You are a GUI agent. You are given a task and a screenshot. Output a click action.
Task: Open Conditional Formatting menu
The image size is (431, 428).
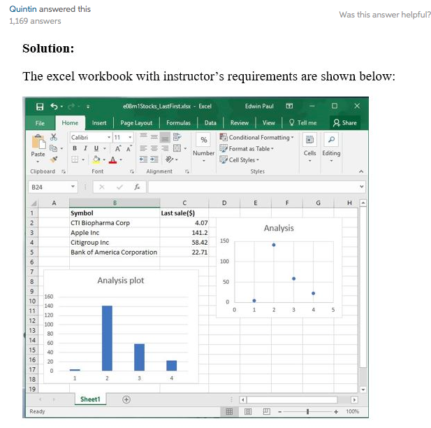pyautogui.click(x=257, y=137)
